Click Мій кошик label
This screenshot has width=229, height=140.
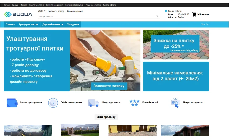click(x=203, y=14)
